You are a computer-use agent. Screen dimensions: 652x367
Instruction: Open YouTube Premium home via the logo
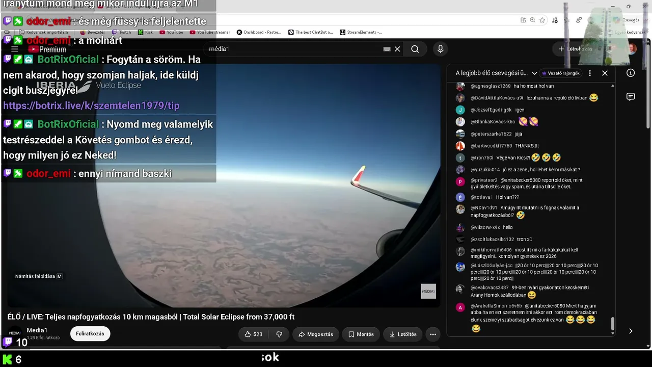(x=47, y=49)
